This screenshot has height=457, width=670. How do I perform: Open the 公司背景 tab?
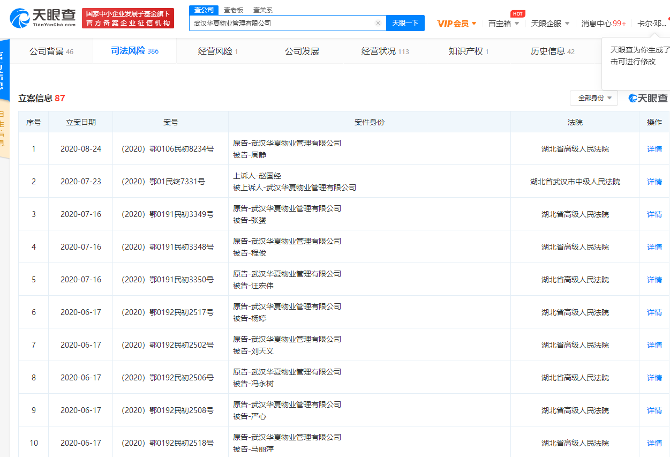51,51
